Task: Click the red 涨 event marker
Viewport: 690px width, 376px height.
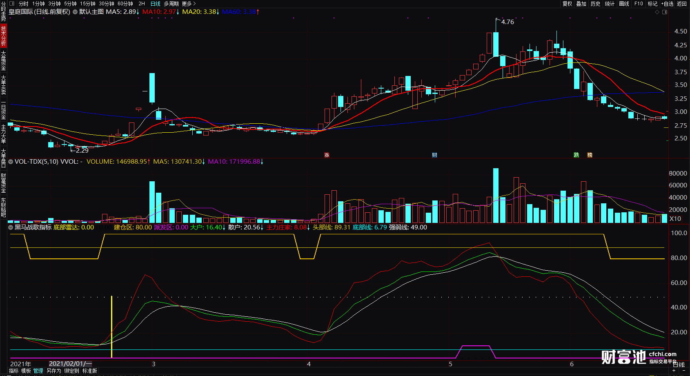Action: click(327, 155)
